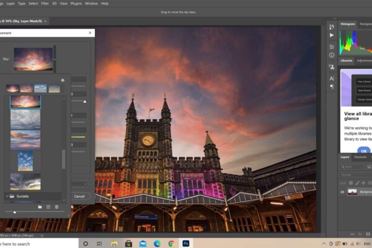Open the Help menu
This screenshot has width=372, height=248.
(105, 4)
